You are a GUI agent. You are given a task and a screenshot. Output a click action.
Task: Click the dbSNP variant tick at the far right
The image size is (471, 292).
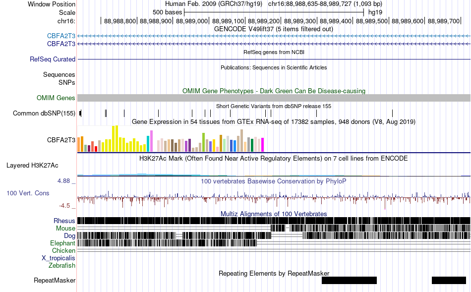(x=392, y=113)
